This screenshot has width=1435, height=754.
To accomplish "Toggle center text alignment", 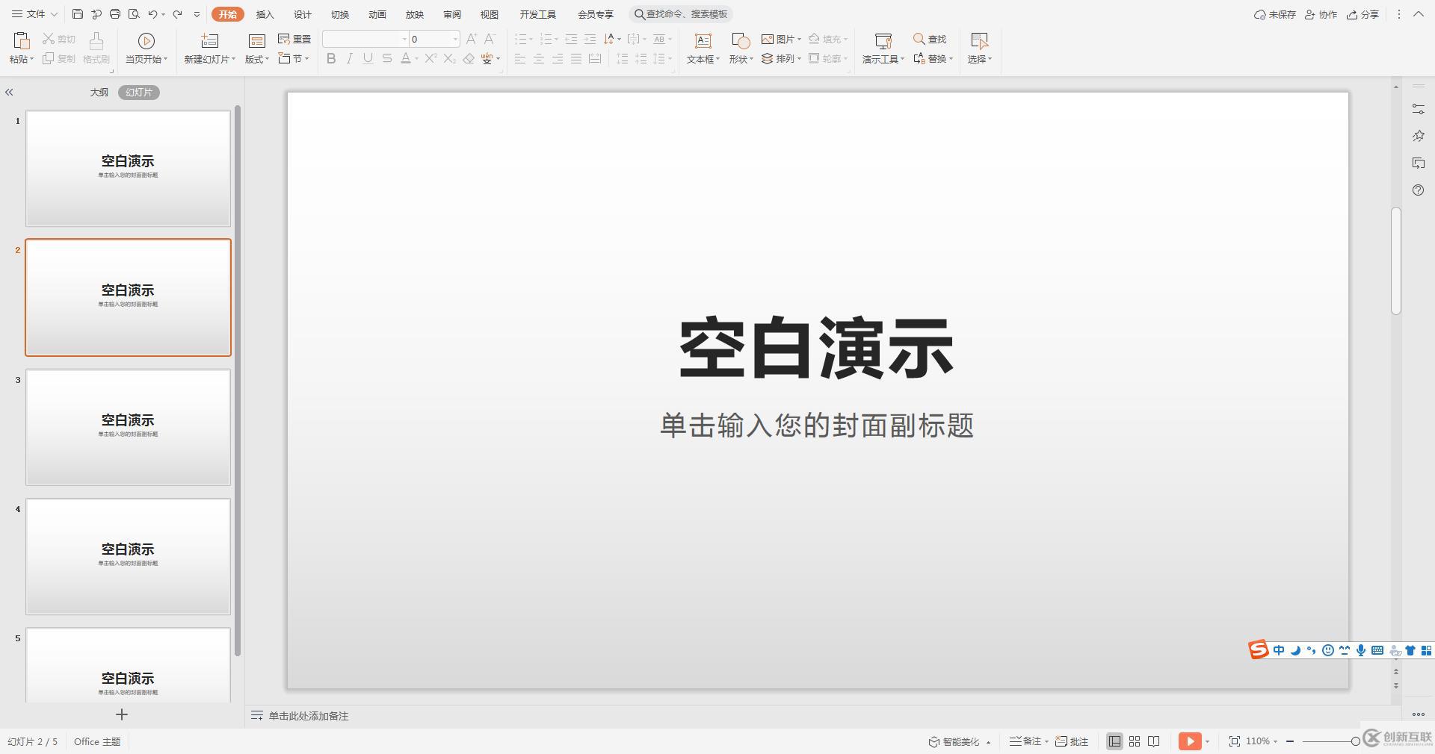I will 539,58.
